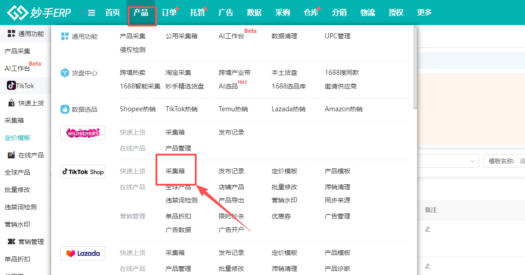The height and width of the screenshot is (275, 525).
Task: Open TikTok Shop 滞销清理 link
Action: (337, 187)
